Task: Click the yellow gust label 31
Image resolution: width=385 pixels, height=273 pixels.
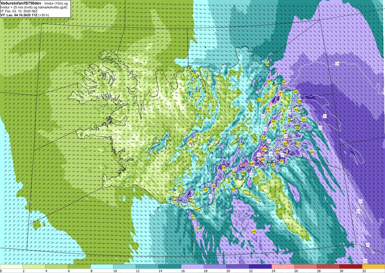Action: click(x=298, y=144)
